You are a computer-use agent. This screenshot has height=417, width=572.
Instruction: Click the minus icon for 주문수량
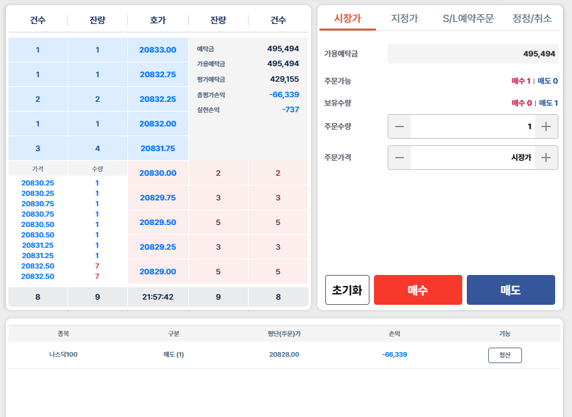point(399,126)
